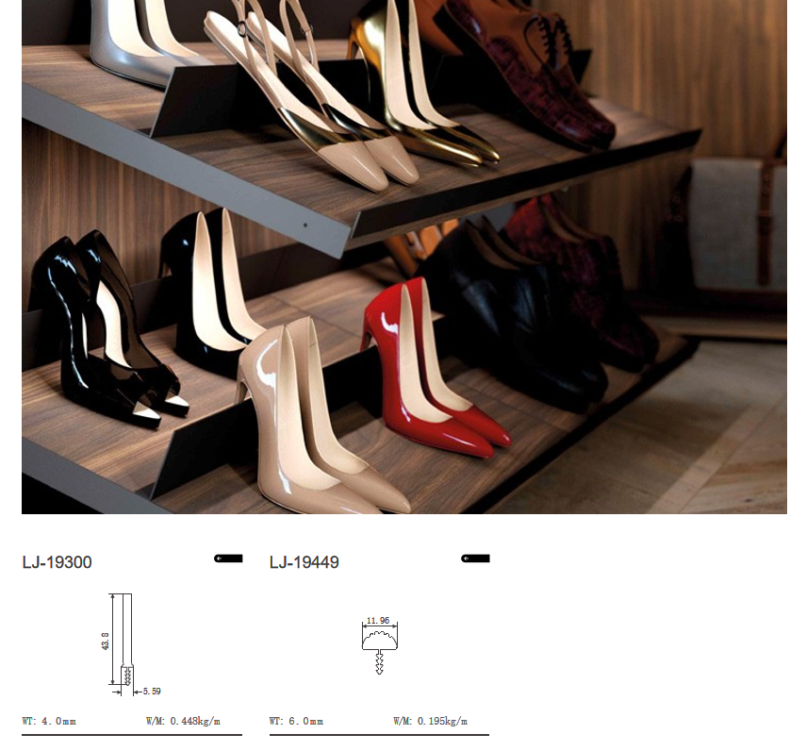The image size is (806, 751).
Task: Click the WT: 4.0mm specification
Action: (49, 722)
